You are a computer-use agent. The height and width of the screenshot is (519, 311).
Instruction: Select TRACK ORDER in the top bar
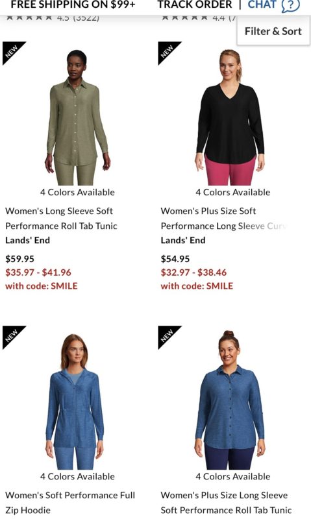(195, 5)
